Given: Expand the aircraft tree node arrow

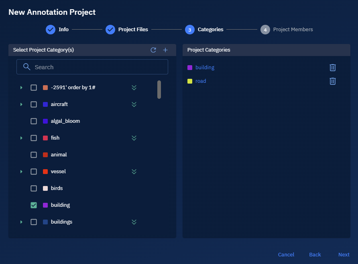Looking at the screenshot, I should pyautogui.click(x=21, y=104).
